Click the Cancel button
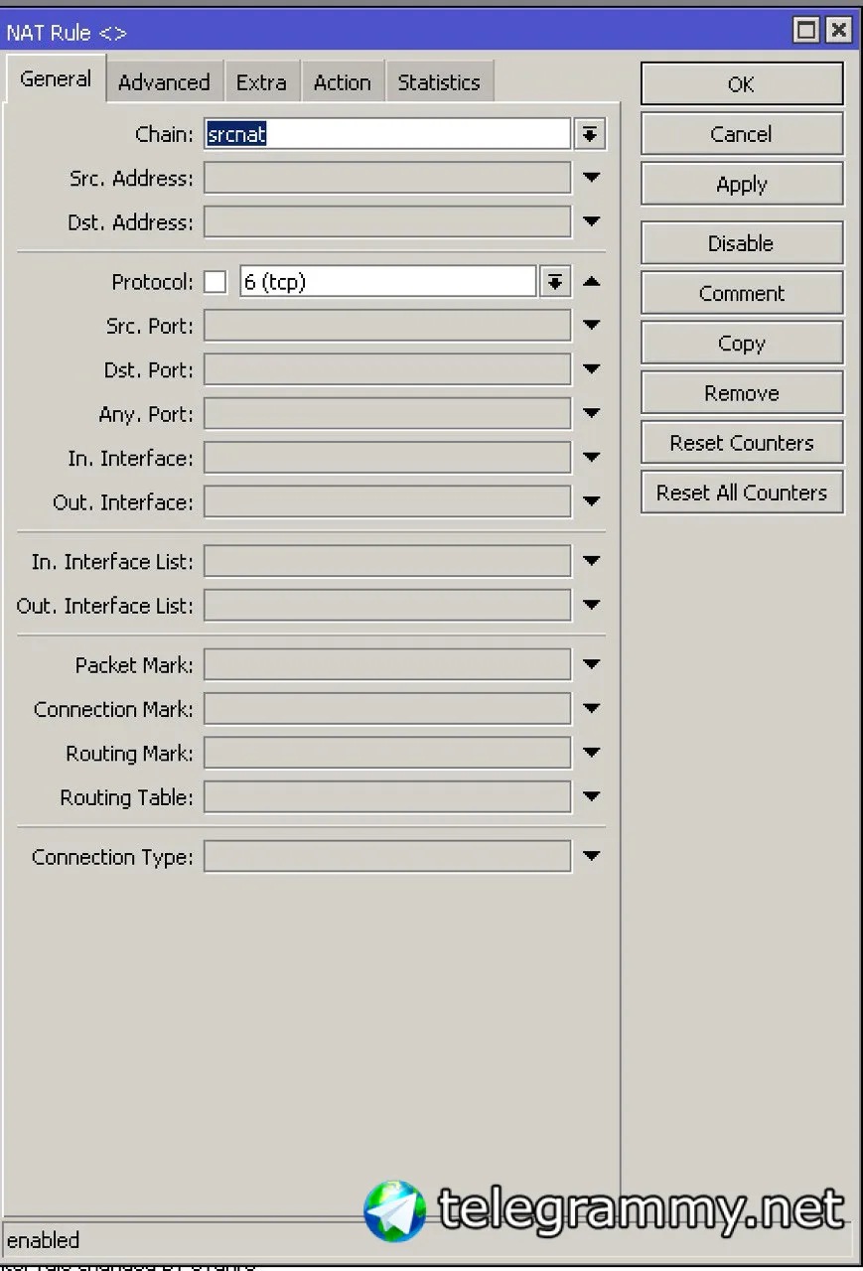 click(x=742, y=134)
